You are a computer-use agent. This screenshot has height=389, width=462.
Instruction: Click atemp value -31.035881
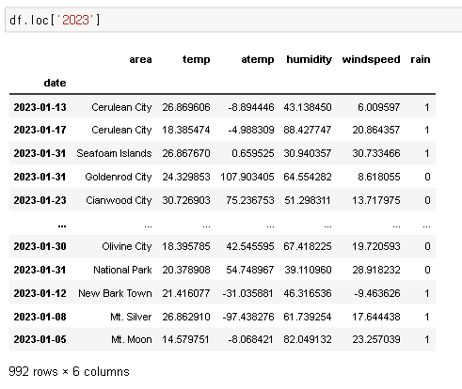(247, 293)
